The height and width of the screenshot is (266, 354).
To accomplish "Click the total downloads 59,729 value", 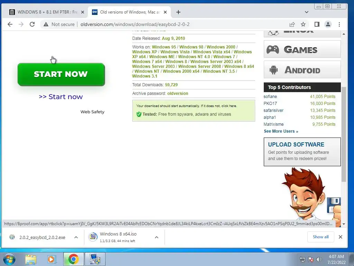I will pyautogui.click(x=171, y=85).
